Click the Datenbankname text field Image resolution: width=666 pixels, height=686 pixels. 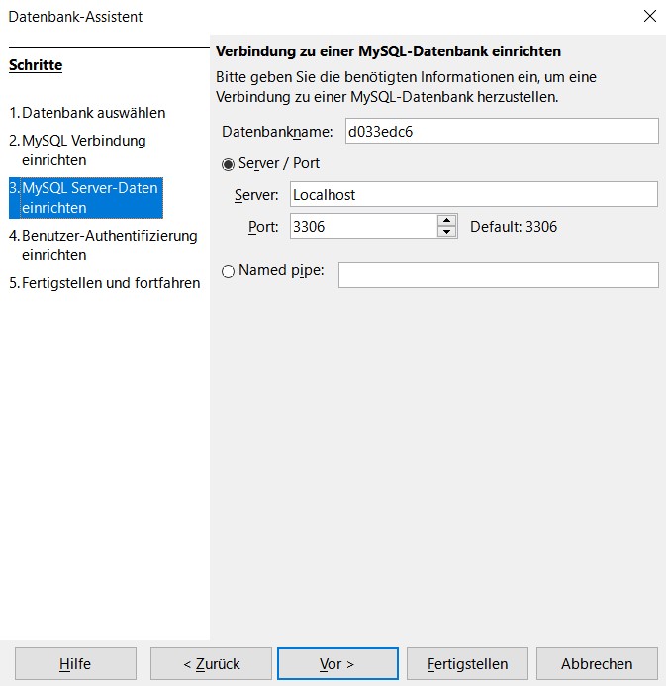click(x=500, y=131)
